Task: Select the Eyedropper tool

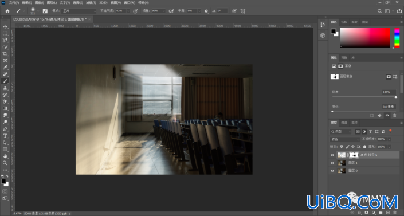Action: pos(5,68)
